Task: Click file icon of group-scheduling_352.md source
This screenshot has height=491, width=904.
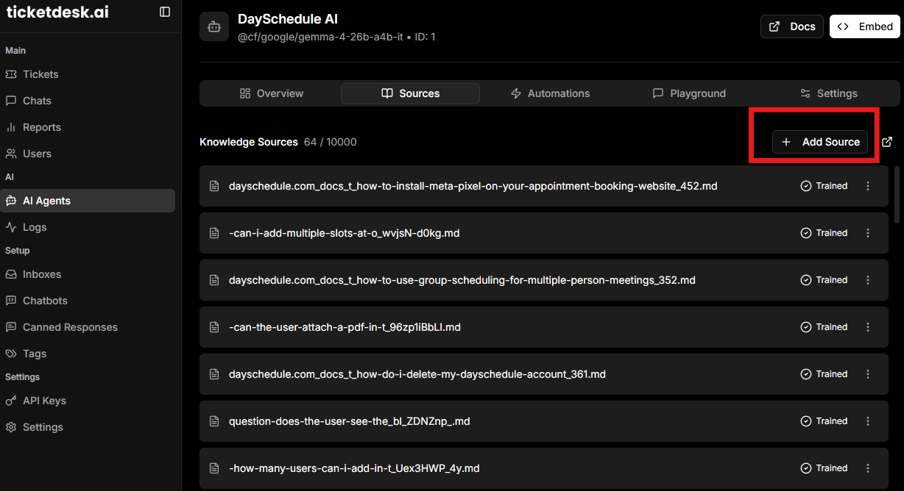Action: click(x=214, y=280)
